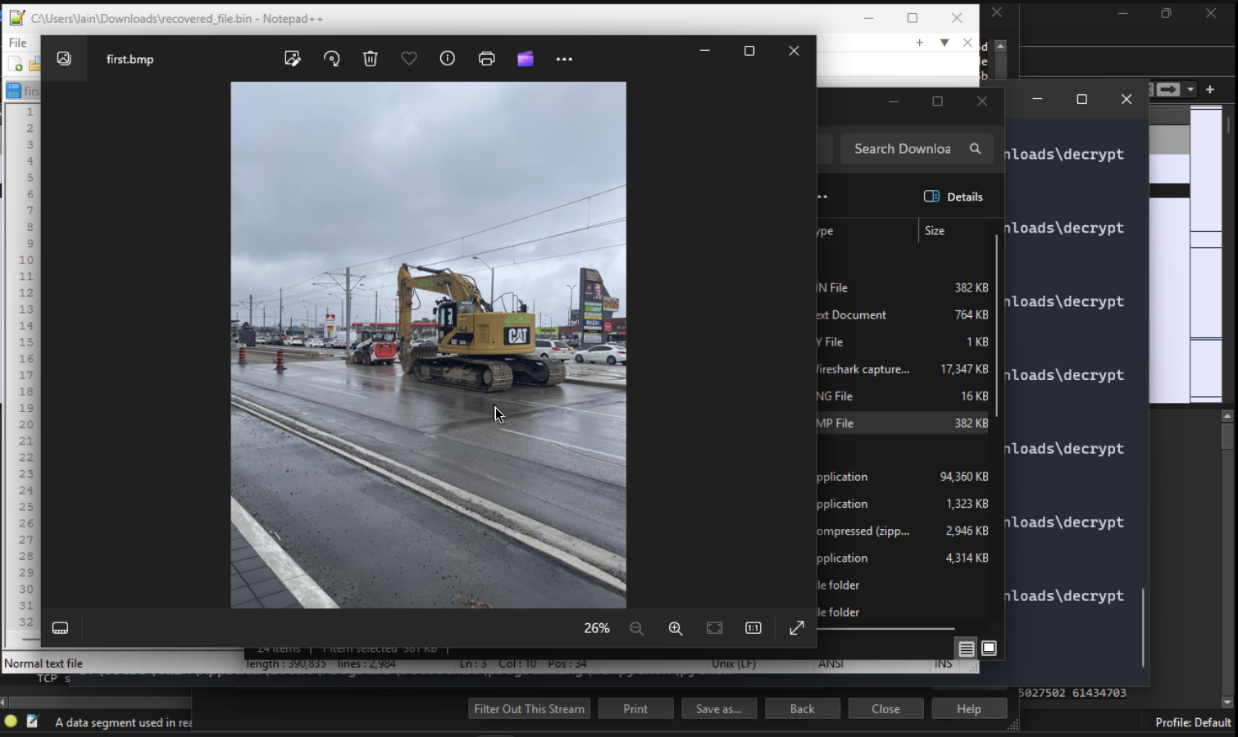
Task: Open the See more ellipsis menu in Photos
Action: 564,59
